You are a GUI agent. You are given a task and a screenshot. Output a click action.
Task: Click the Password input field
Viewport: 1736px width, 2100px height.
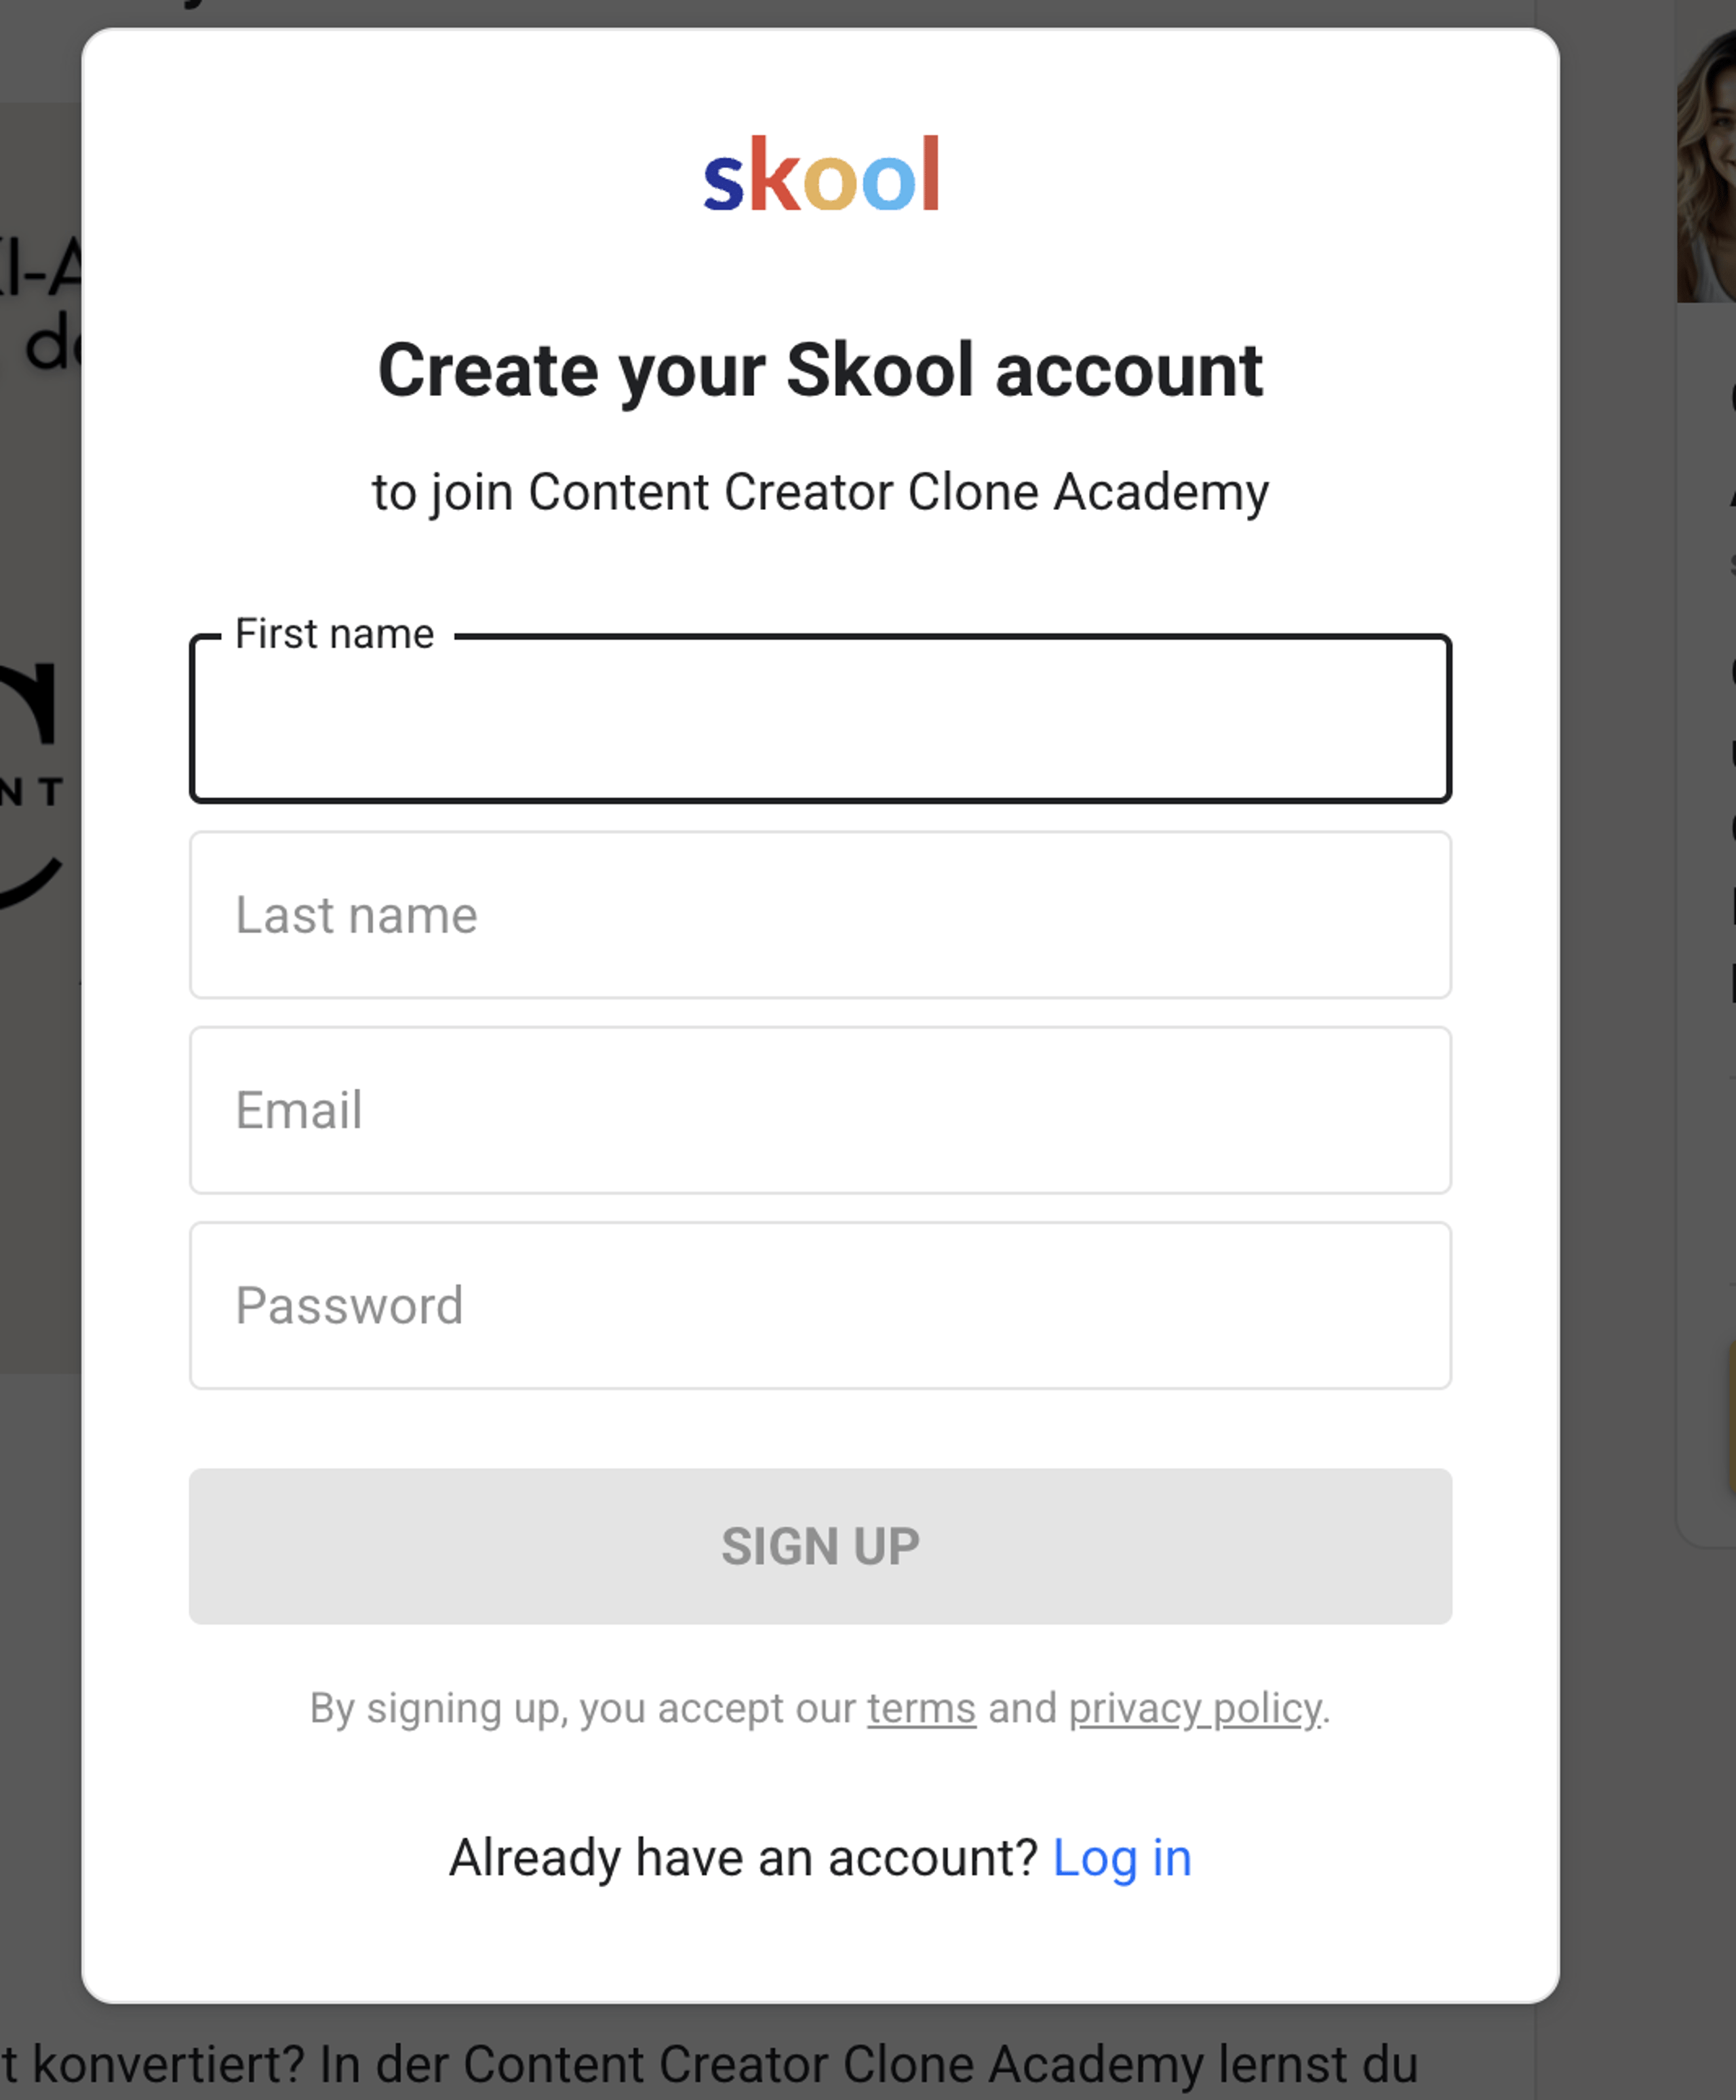point(820,1305)
